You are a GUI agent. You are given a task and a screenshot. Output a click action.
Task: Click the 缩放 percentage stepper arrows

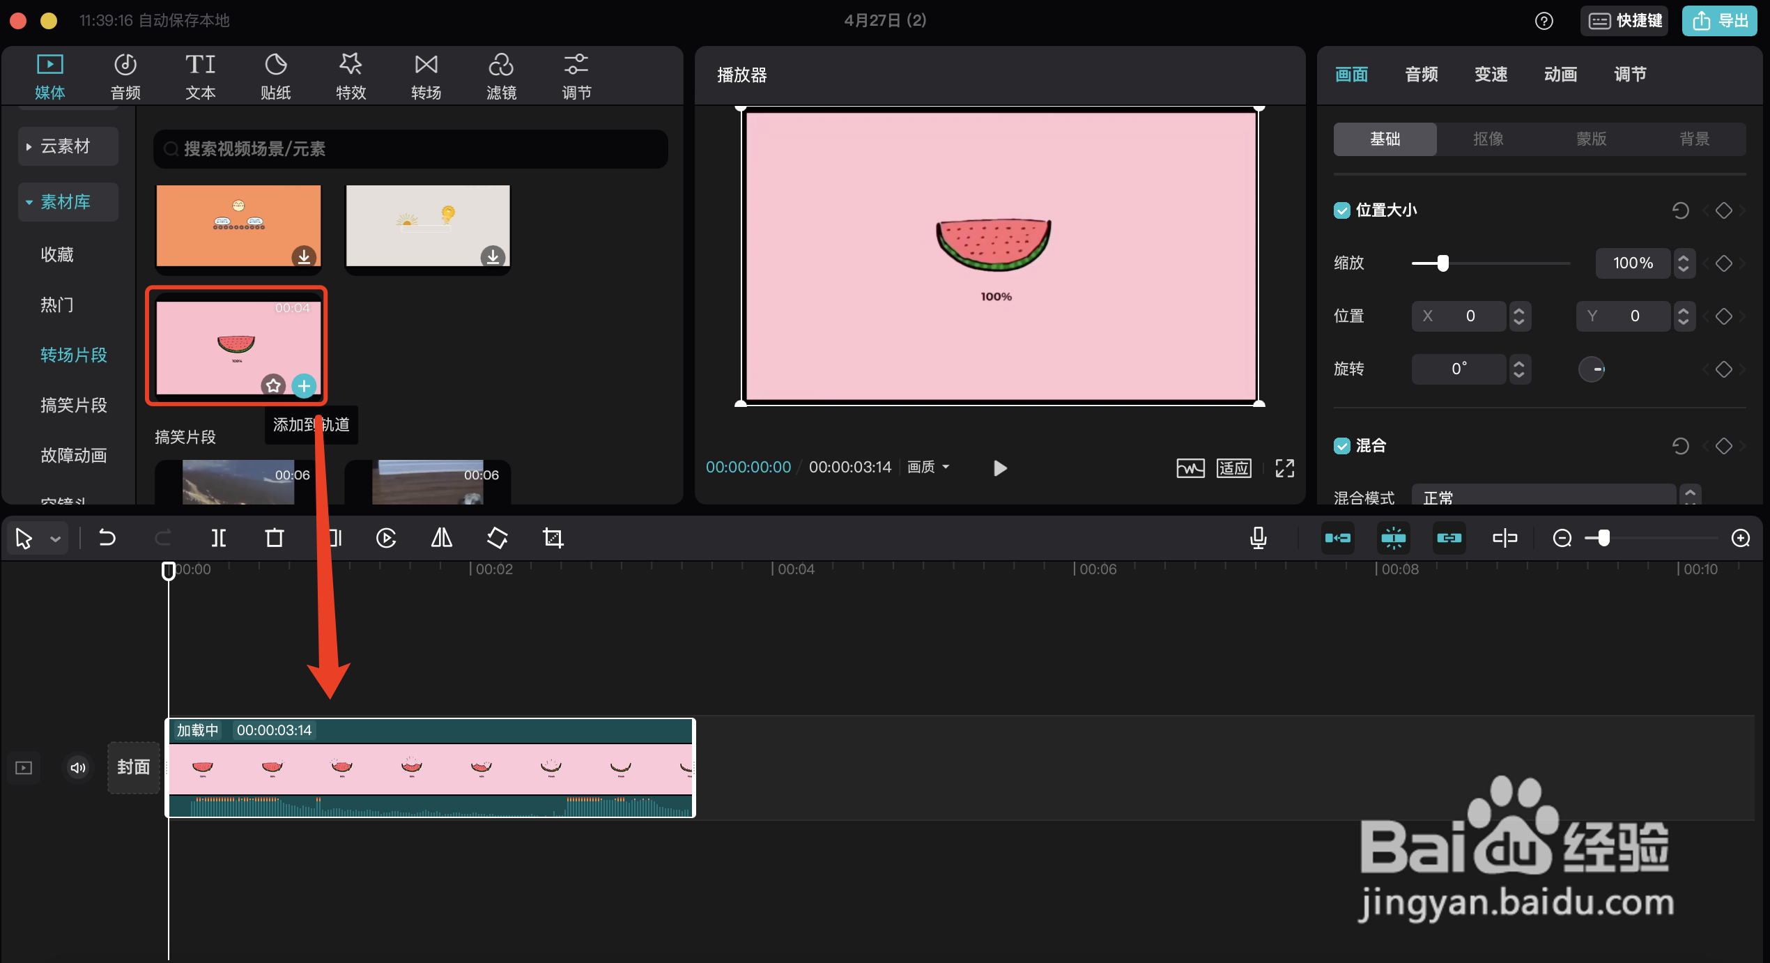[x=1683, y=263]
